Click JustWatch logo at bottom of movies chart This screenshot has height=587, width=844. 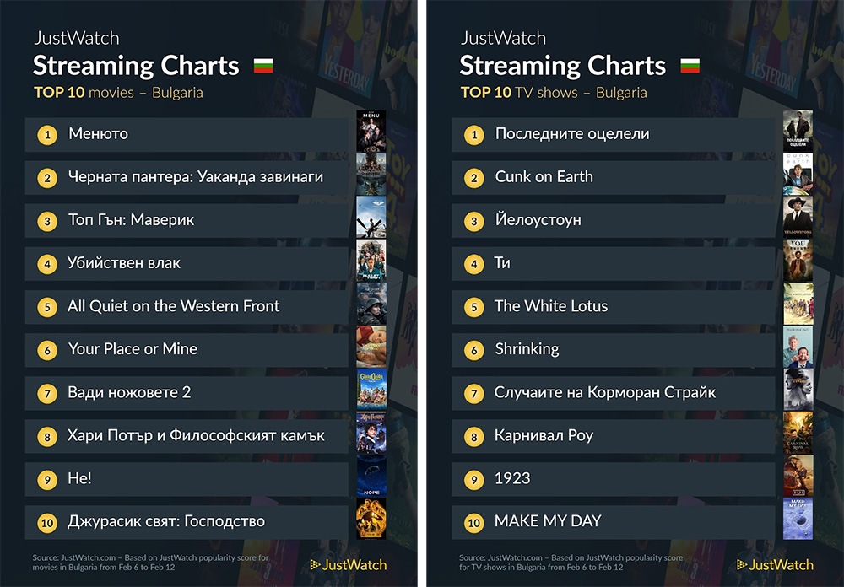349,564
